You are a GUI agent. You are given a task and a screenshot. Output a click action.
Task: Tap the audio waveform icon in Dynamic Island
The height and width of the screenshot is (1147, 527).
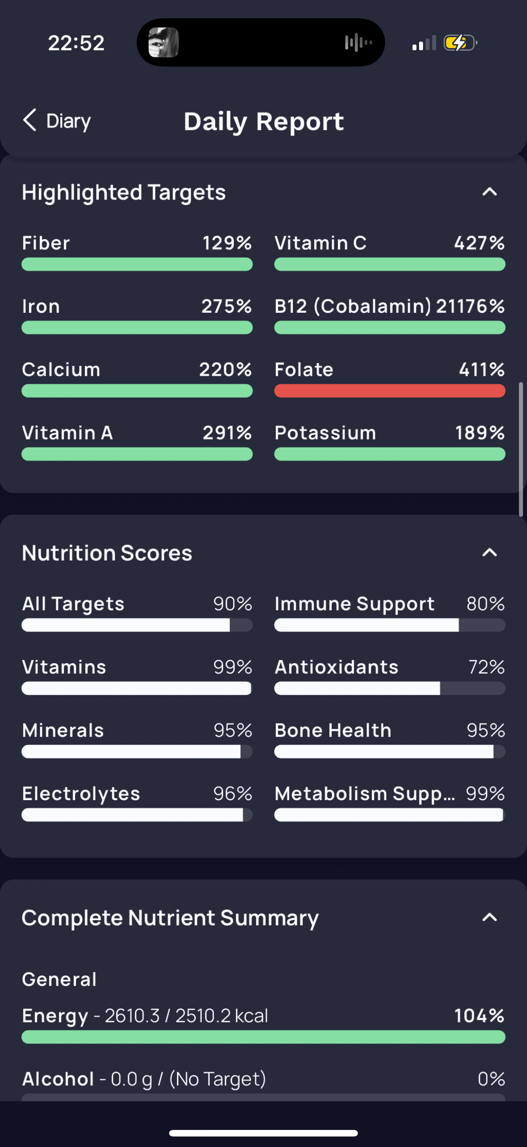(358, 43)
